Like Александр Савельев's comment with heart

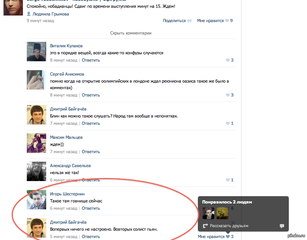(227, 180)
